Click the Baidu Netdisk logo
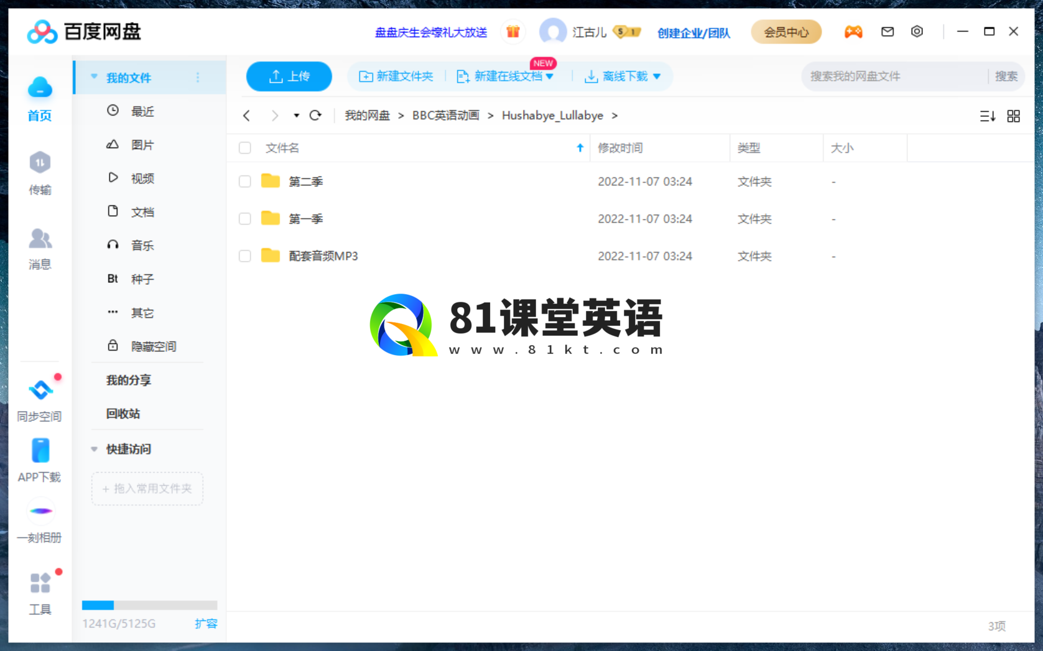The width and height of the screenshot is (1043, 651). (84, 32)
